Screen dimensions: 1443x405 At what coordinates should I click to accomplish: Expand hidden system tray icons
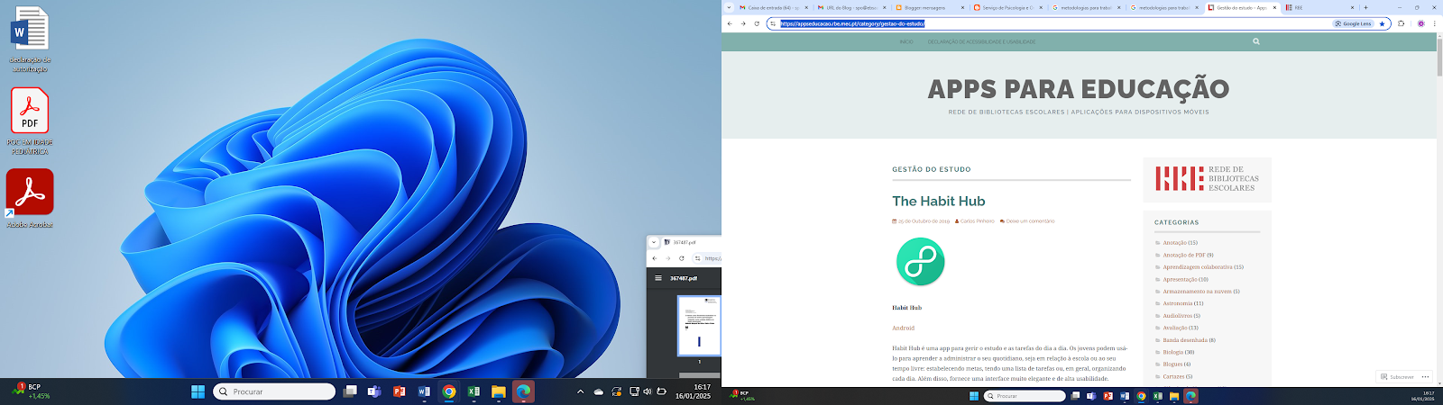click(x=580, y=391)
